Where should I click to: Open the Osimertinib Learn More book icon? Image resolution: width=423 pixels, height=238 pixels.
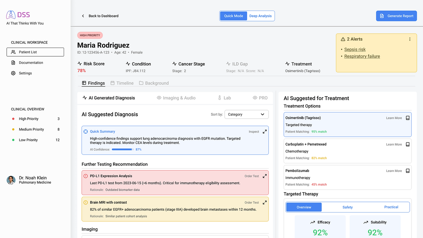(407, 118)
